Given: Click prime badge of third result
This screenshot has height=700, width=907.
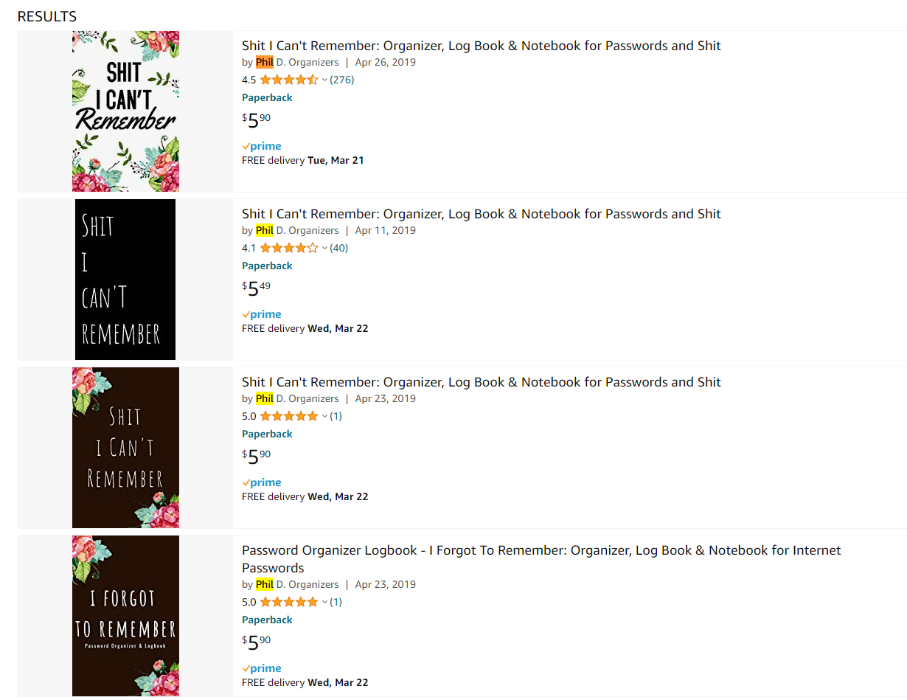Looking at the screenshot, I should (262, 482).
